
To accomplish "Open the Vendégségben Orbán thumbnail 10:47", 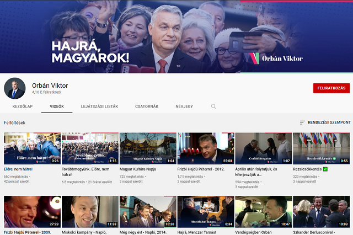I will click(x=264, y=212).
